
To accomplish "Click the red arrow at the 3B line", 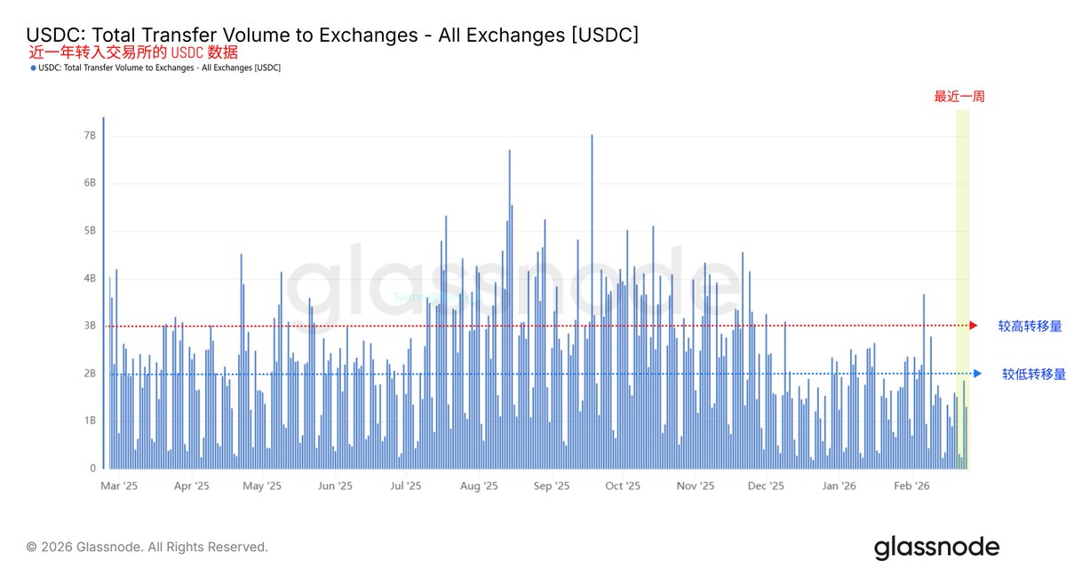I will pyautogui.click(x=975, y=326).
